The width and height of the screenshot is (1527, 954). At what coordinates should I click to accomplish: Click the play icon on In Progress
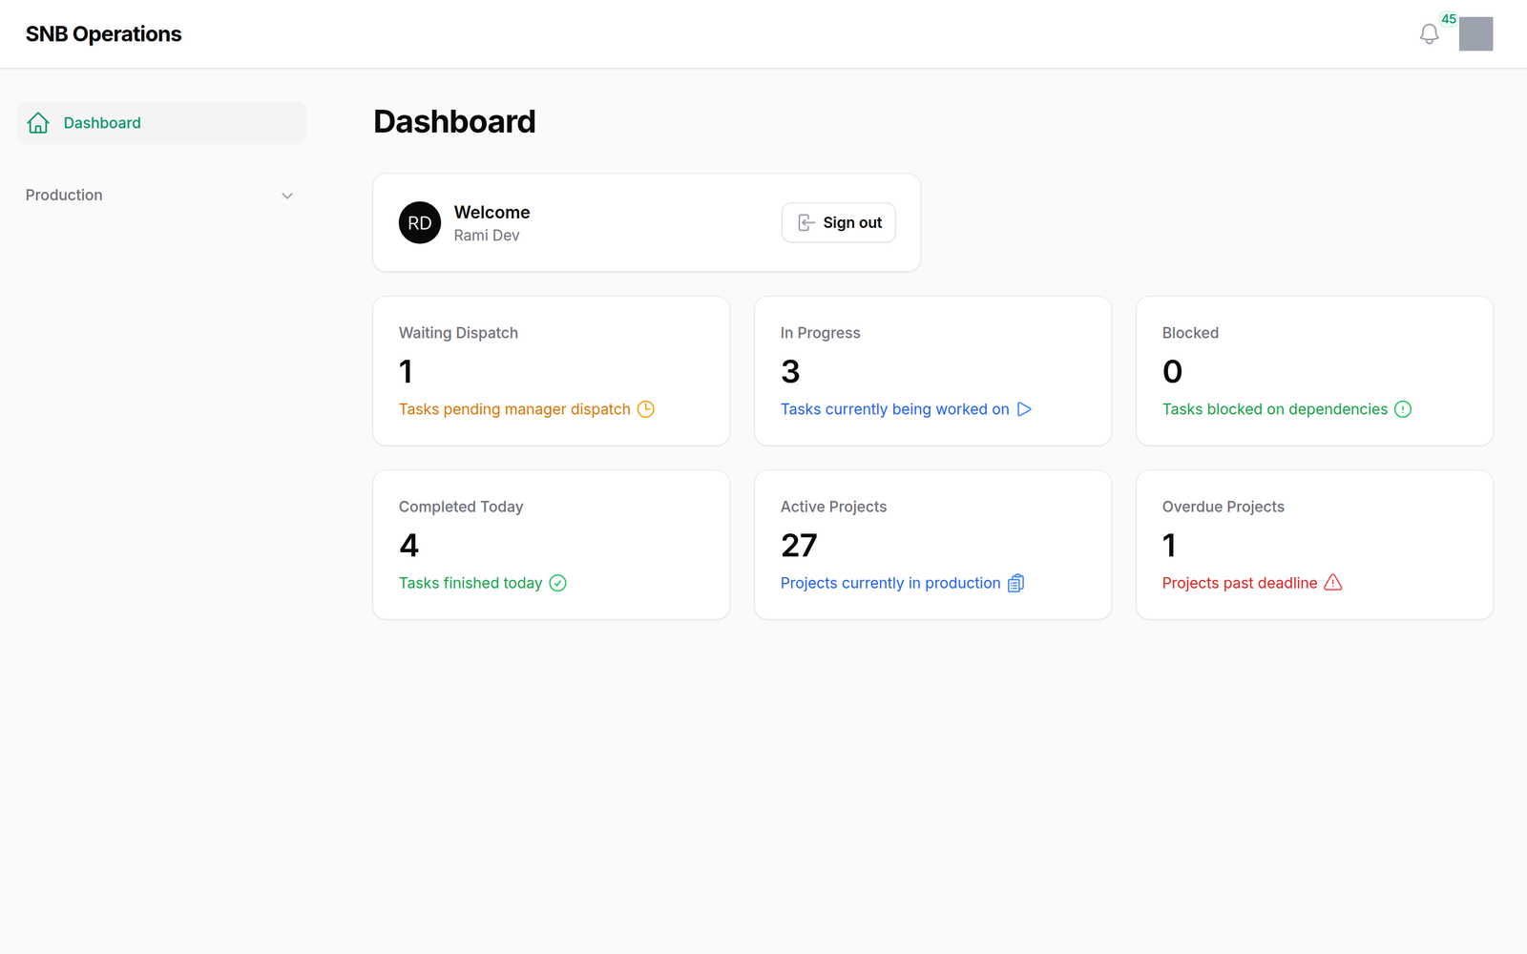tap(1024, 409)
